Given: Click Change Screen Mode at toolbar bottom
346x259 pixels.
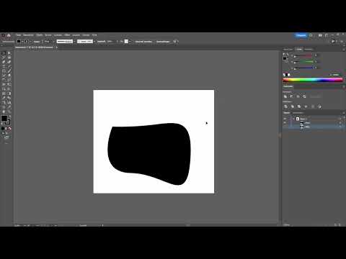Looking at the screenshot, I should [6, 137].
